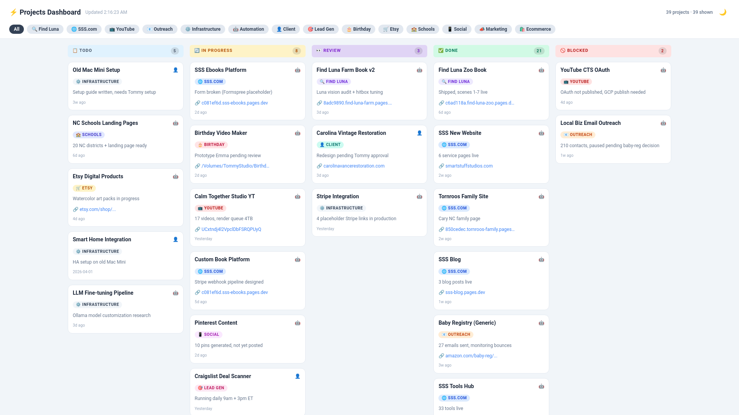Click the LEAD GEN tag on Craigslist Deal Scanner

tap(211, 388)
